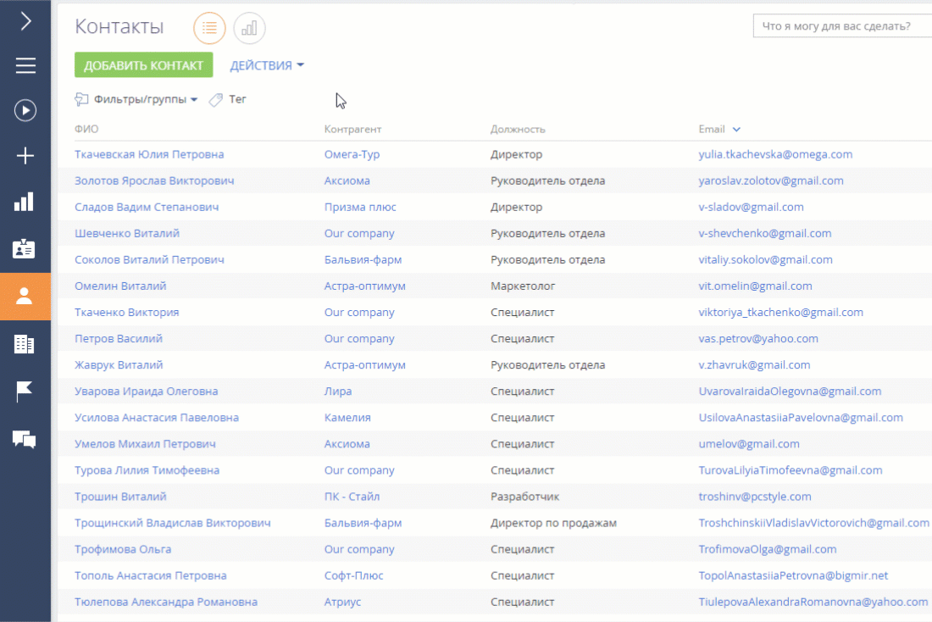The image size is (932, 622).
Task: Switch to analytics chart view
Action: (x=249, y=28)
